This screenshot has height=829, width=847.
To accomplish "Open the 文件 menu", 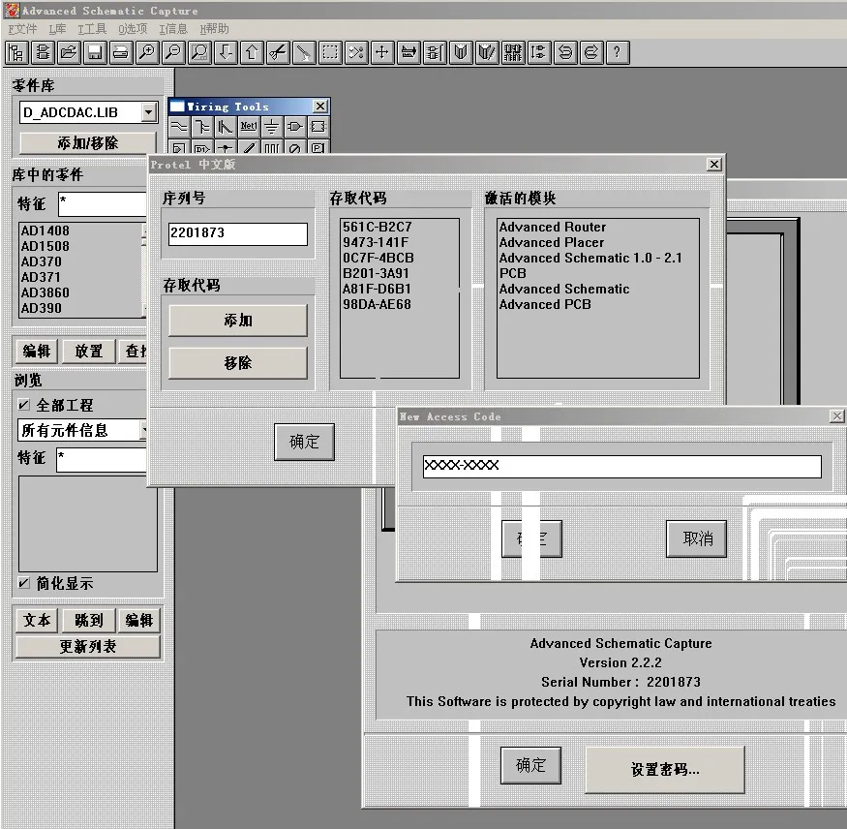I will click(22, 29).
